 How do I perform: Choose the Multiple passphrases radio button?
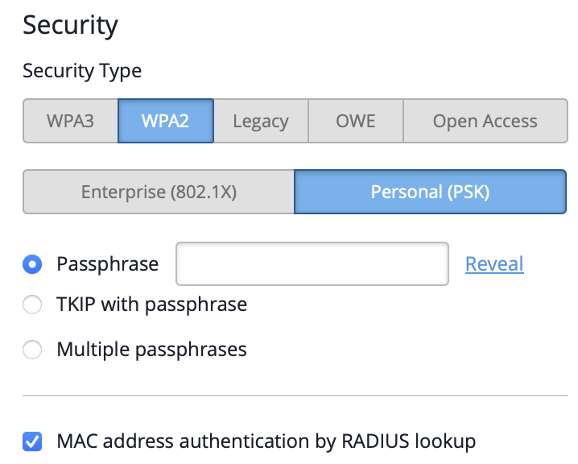pos(33,350)
